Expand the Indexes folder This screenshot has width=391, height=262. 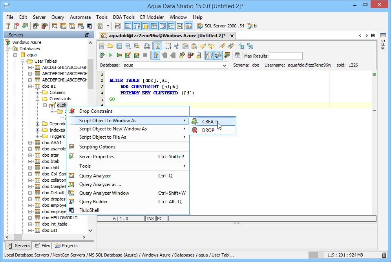coord(37,130)
